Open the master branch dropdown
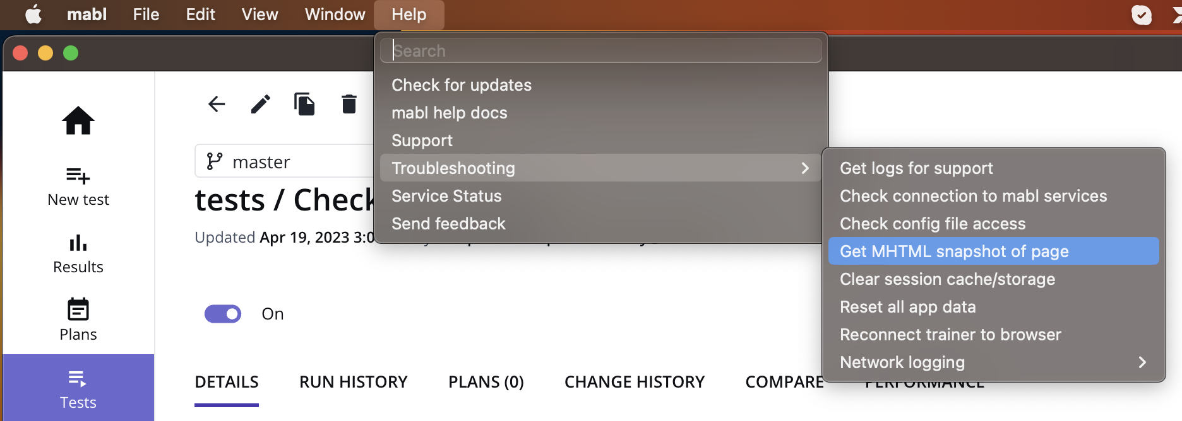The height and width of the screenshot is (421, 1182). [284, 162]
